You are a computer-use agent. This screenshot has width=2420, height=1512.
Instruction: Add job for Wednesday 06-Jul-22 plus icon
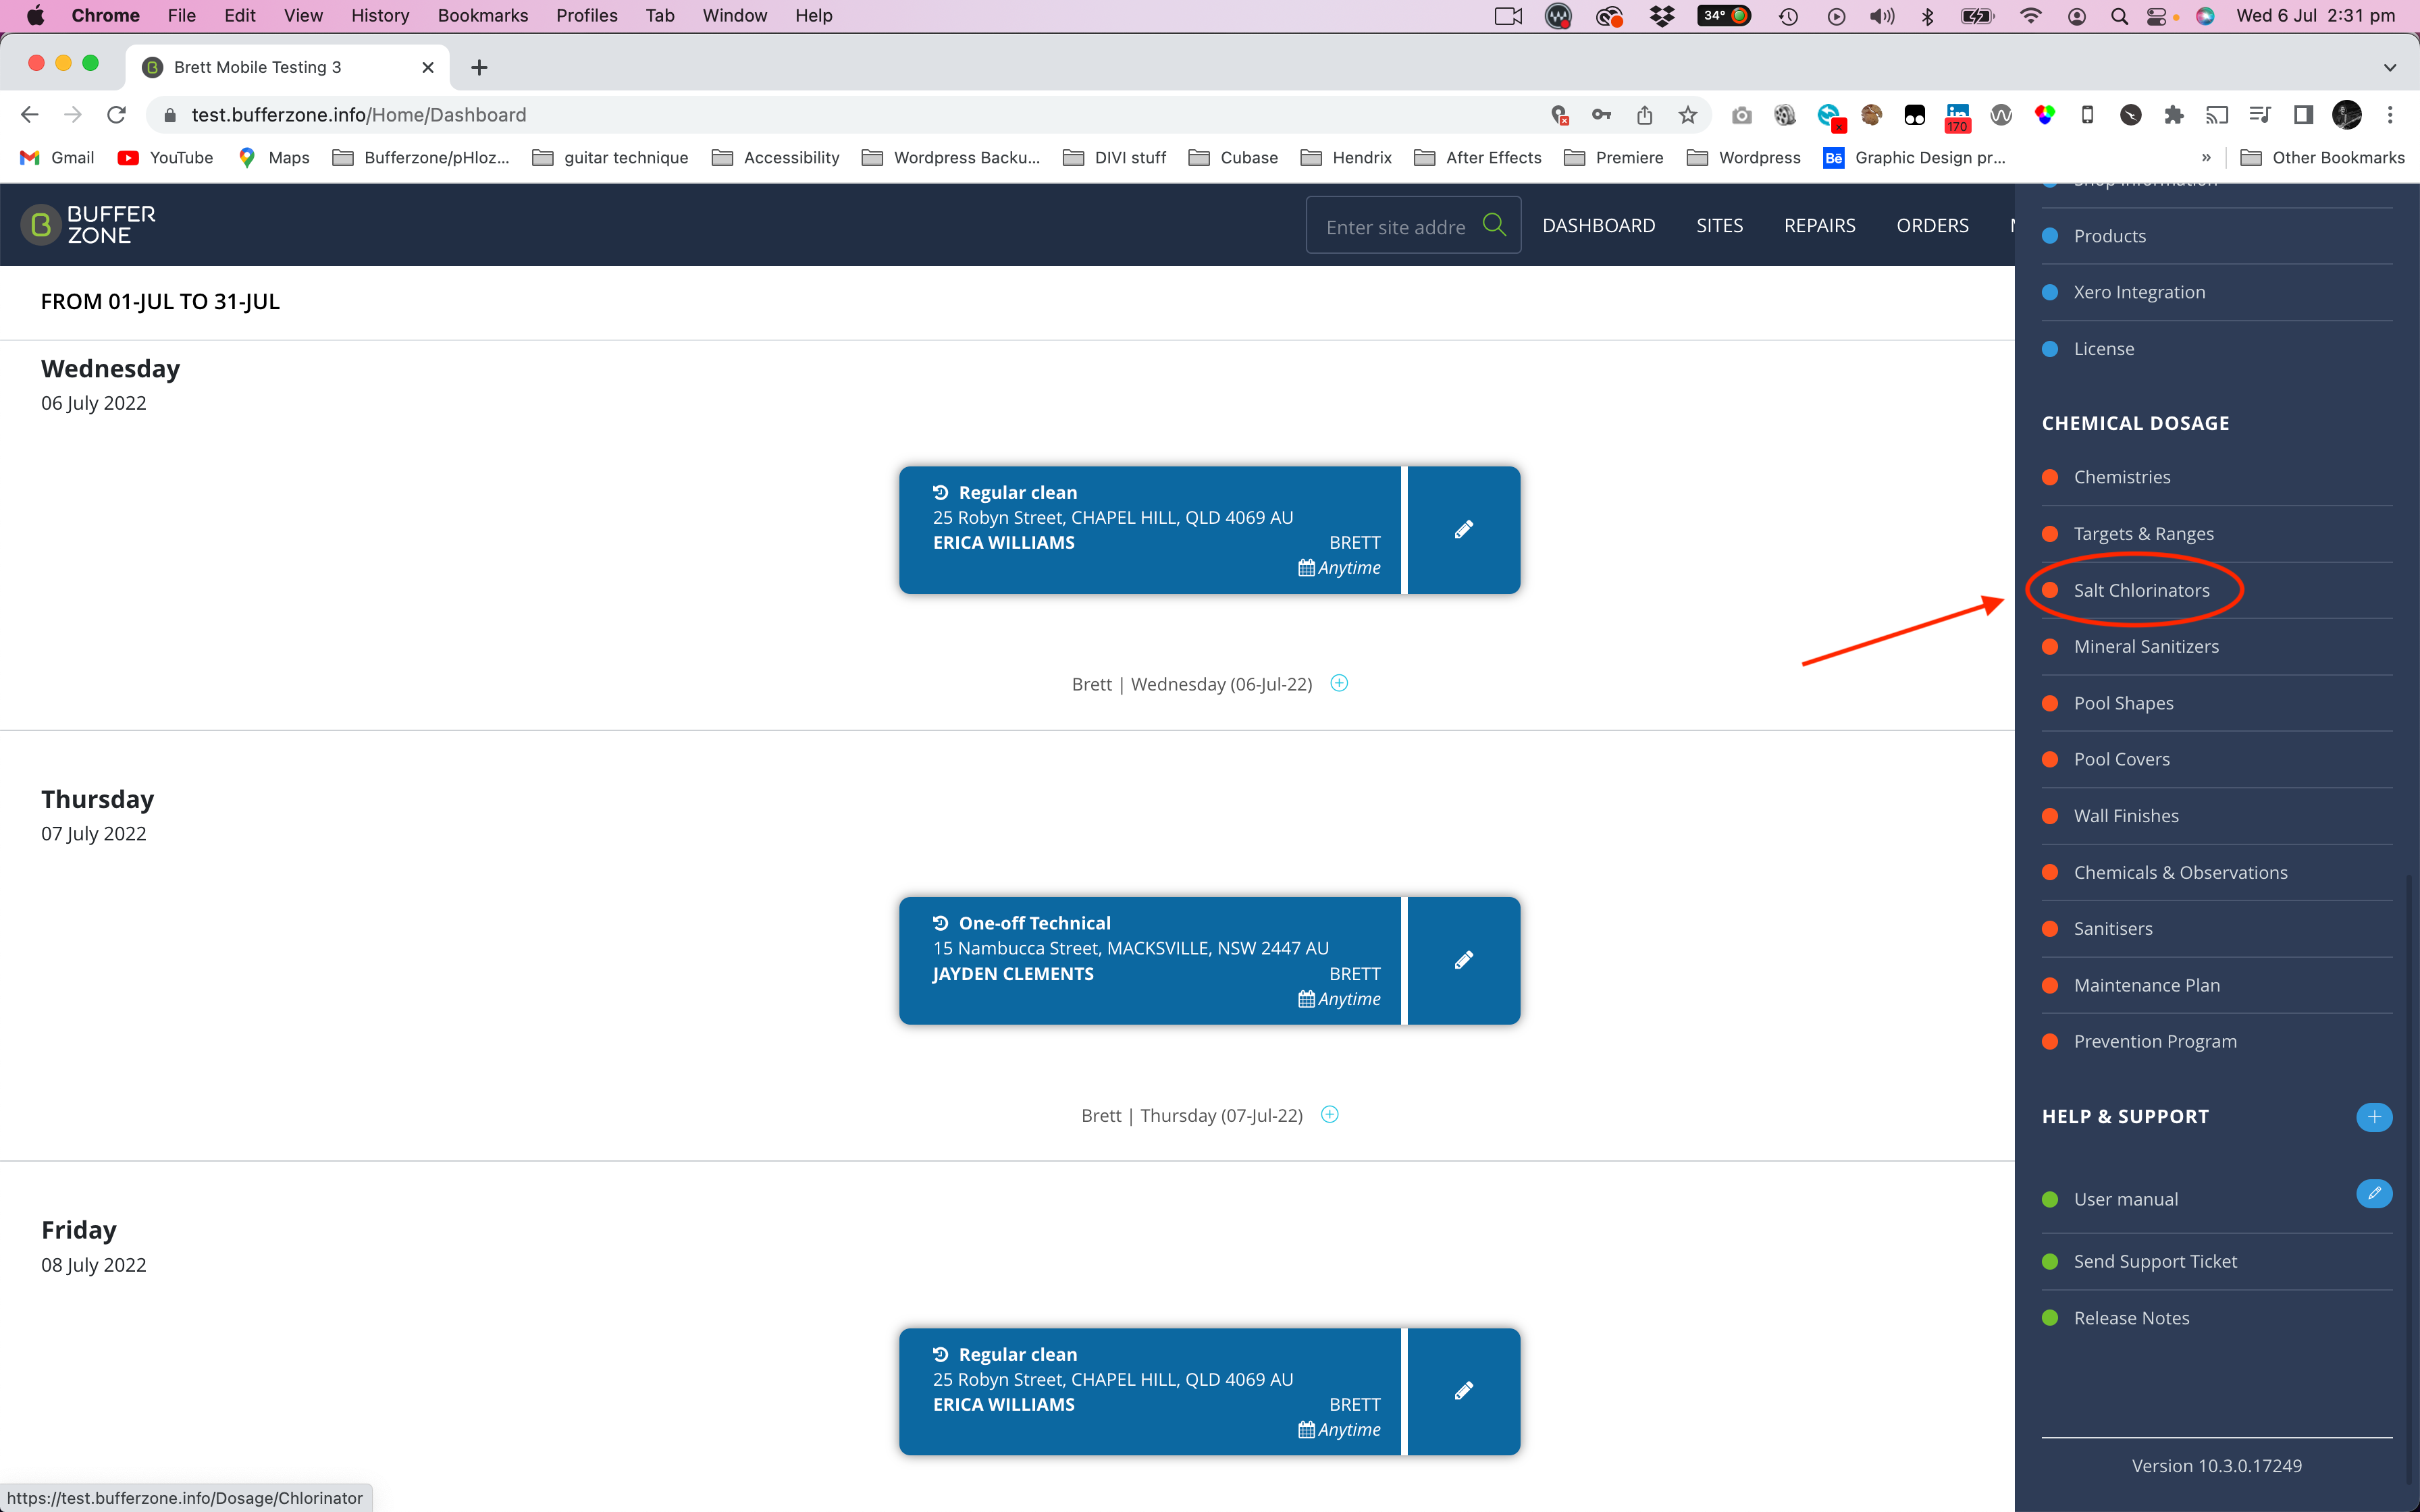(1339, 683)
